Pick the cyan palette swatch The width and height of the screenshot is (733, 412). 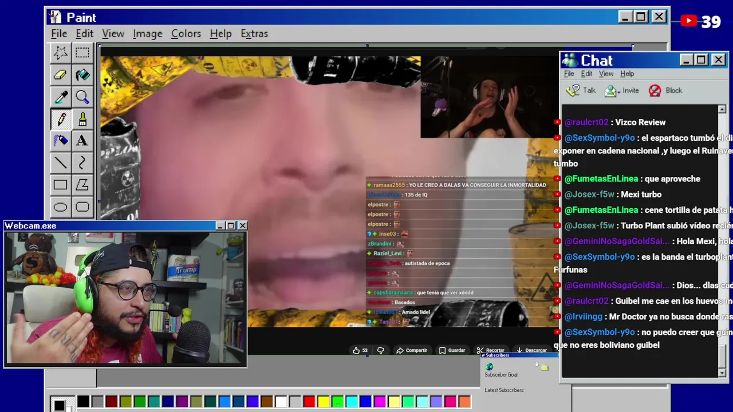[x=351, y=402]
